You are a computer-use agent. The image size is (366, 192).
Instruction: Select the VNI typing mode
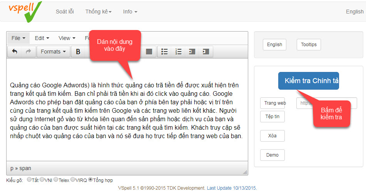[42, 179]
